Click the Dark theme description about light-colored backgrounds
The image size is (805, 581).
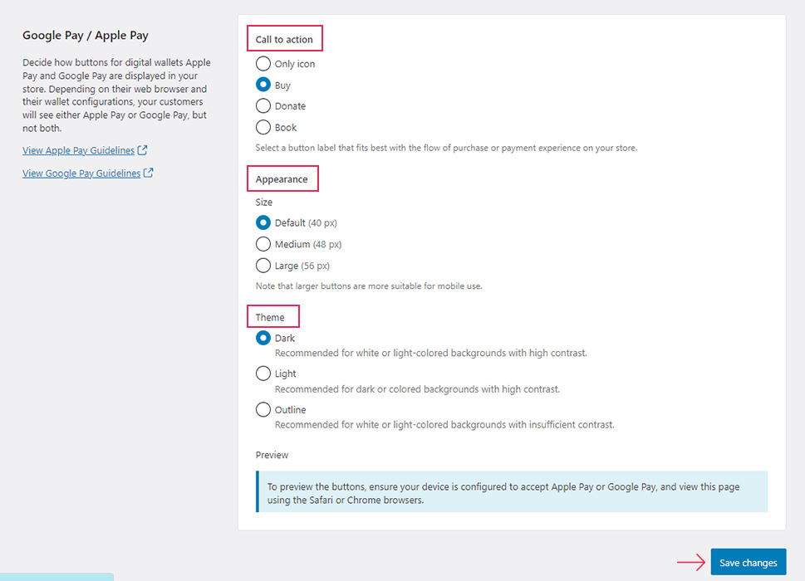coord(430,353)
